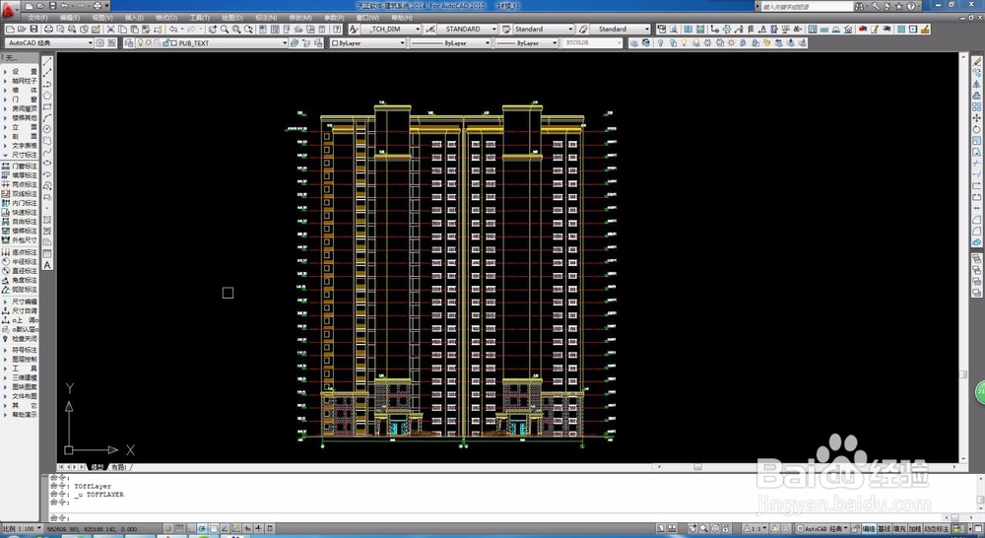Toggle the 编组 status bar button
This screenshot has width=985, height=538.
(x=869, y=528)
